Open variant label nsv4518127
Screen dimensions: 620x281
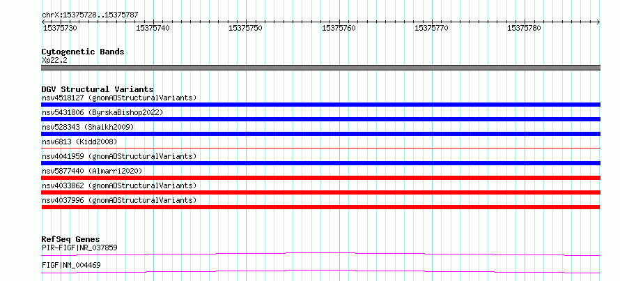tap(119, 98)
